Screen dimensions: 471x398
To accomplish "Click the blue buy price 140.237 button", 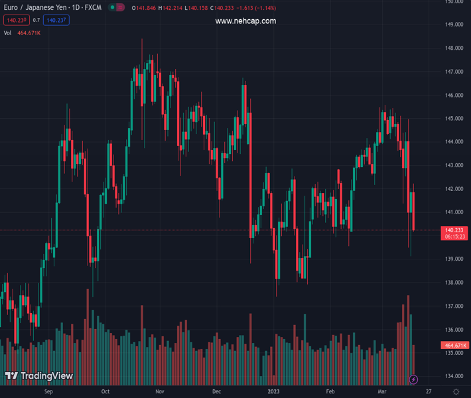I will point(56,21).
